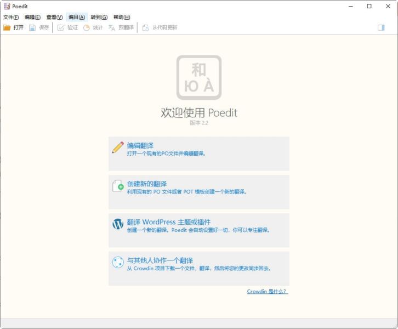Click the validate checkmark icon

pyautogui.click(x=61, y=27)
